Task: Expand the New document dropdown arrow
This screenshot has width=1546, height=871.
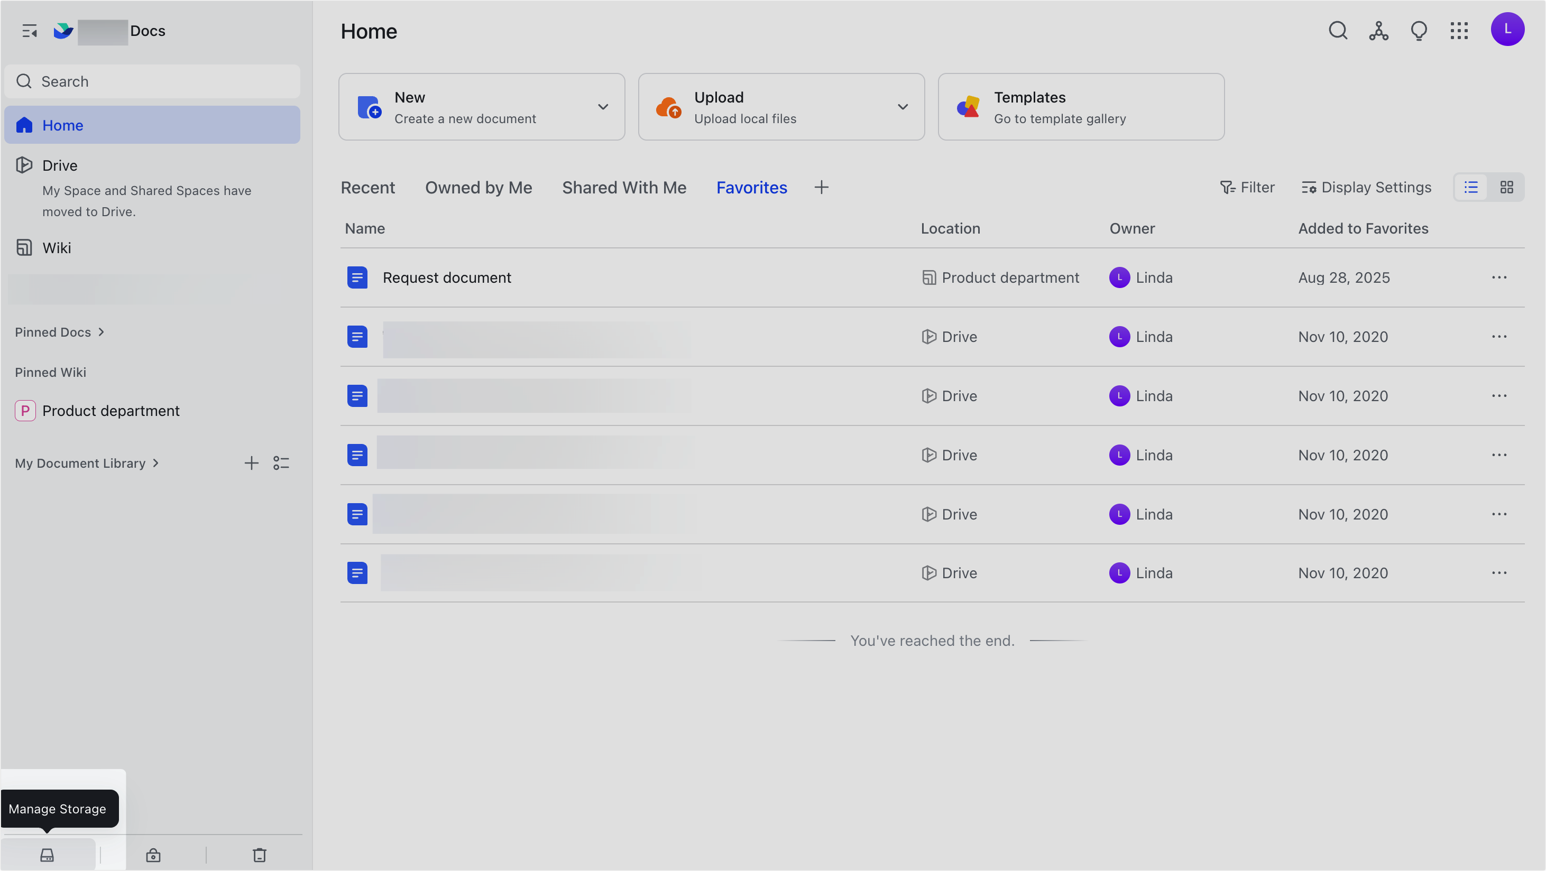Action: (603, 107)
